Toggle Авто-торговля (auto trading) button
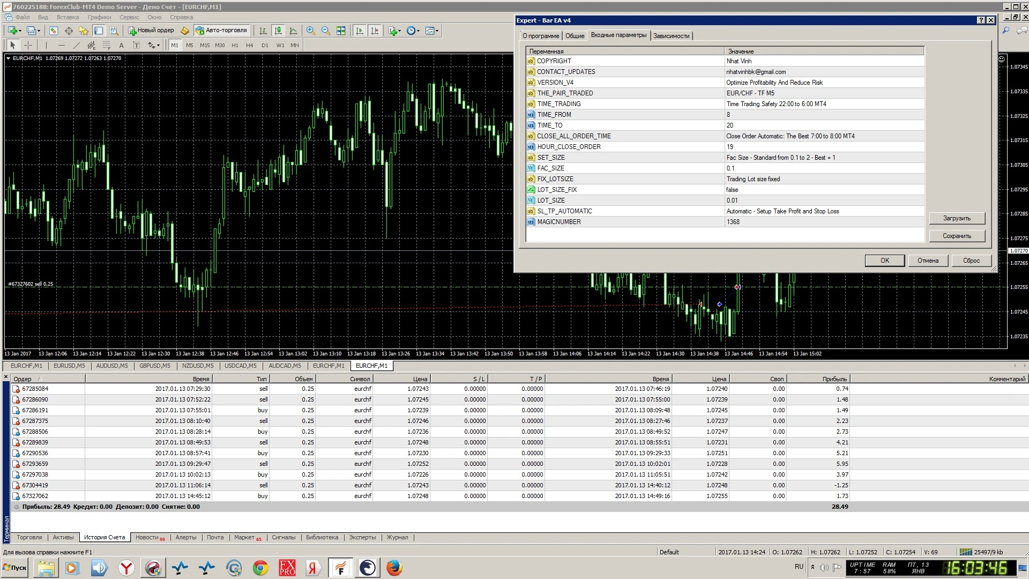The width and height of the screenshot is (1029, 579). pos(221,31)
